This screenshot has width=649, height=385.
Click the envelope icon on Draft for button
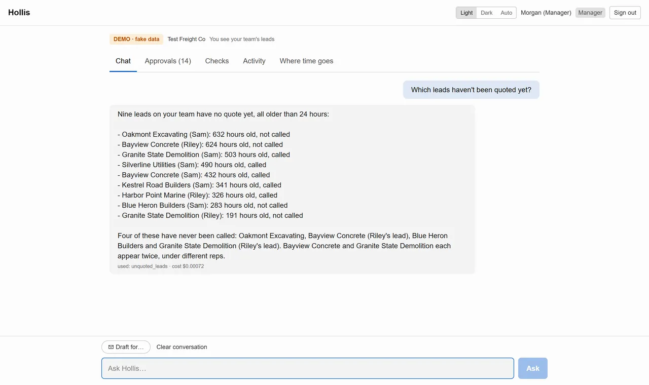[x=111, y=347]
